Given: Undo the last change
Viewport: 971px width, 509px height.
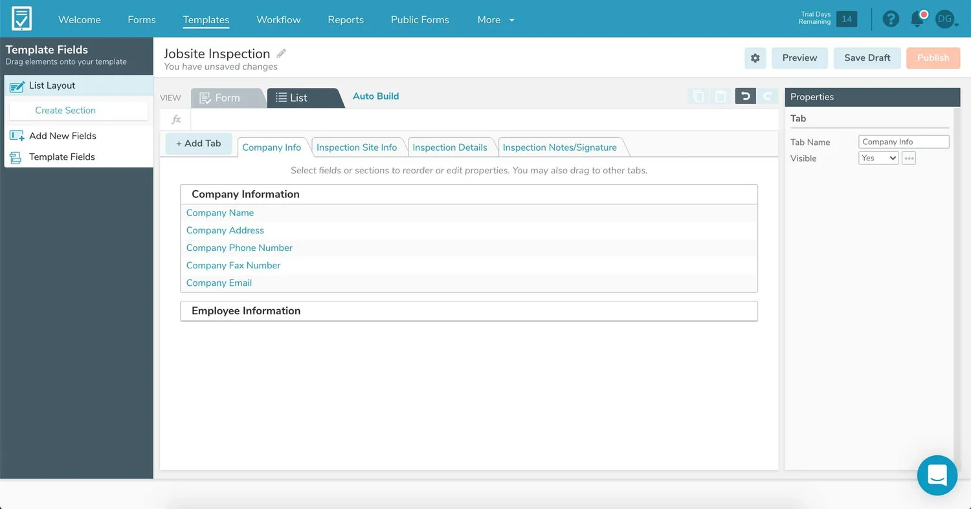Looking at the screenshot, I should point(744,96).
